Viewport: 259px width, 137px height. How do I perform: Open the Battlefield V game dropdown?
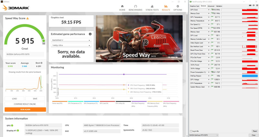[71, 40]
